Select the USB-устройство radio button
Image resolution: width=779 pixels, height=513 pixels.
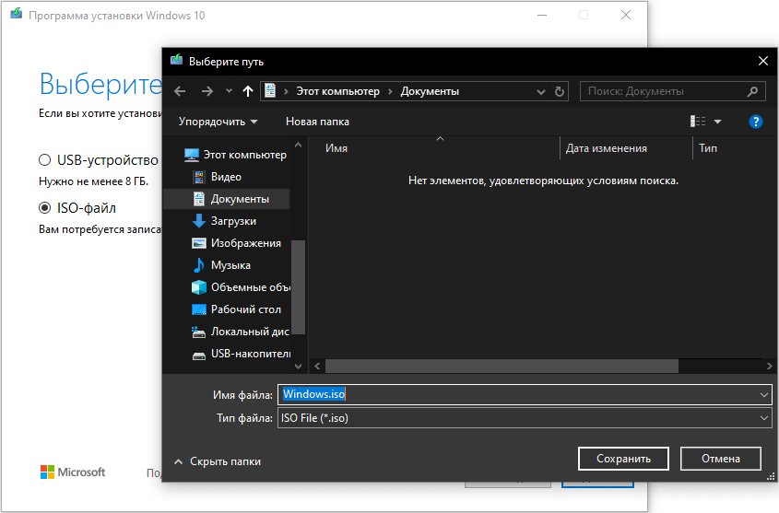[44, 159]
